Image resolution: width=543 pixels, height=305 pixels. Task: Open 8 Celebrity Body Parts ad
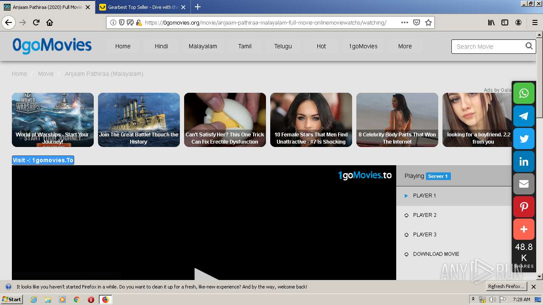pos(397,120)
